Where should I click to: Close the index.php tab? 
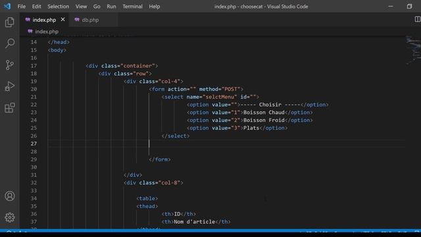[x=62, y=19]
